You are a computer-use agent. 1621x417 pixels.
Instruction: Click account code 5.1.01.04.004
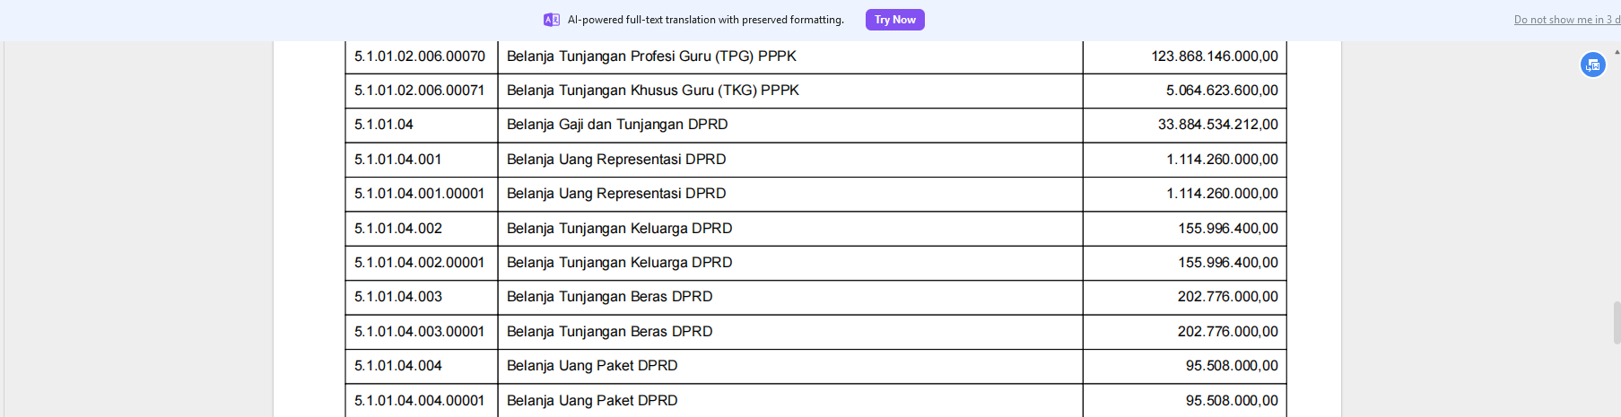[397, 366]
